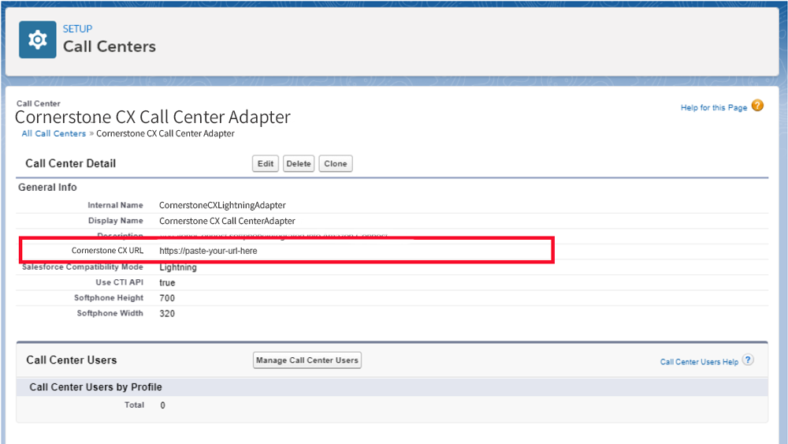The width and height of the screenshot is (788, 444).
Task: Select the CornerstoneCXLightningAdapter value
Action: tap(222, 205)
